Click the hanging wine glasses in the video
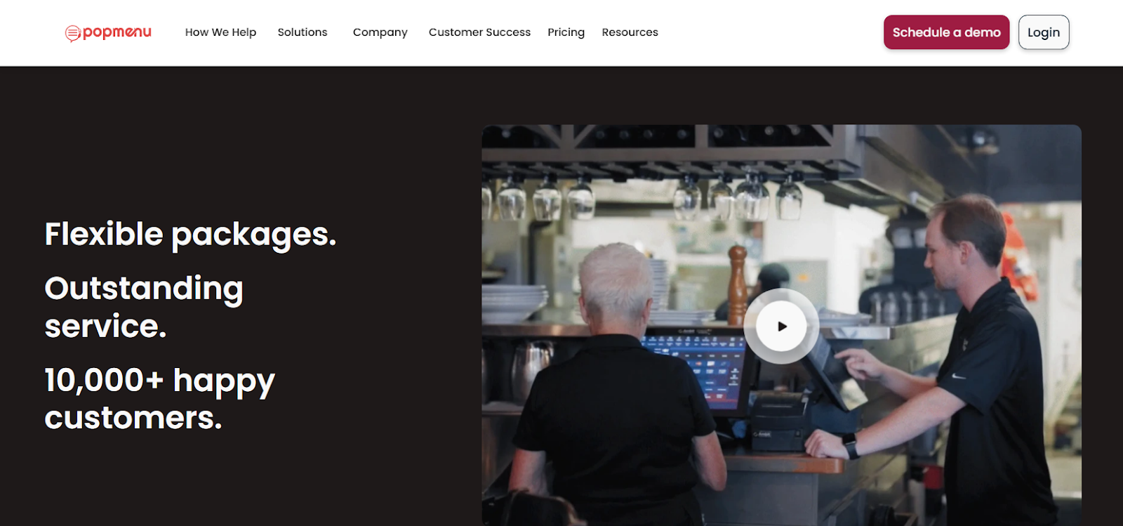The height and width of the screenshot is (526, 1123). coord(646,195)
